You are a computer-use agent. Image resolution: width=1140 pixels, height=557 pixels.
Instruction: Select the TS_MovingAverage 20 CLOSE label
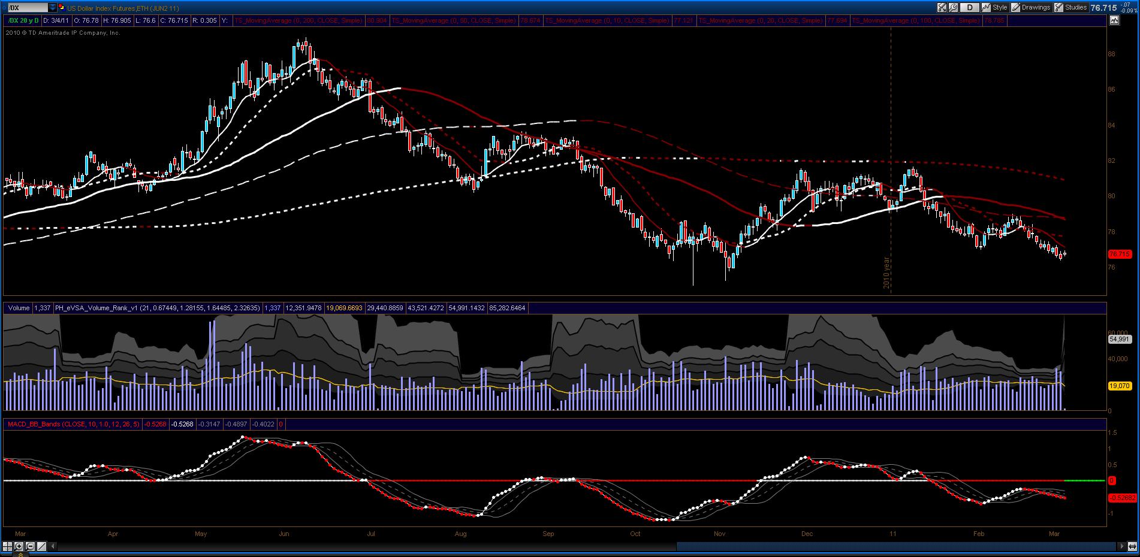click(x=760, y=20)
